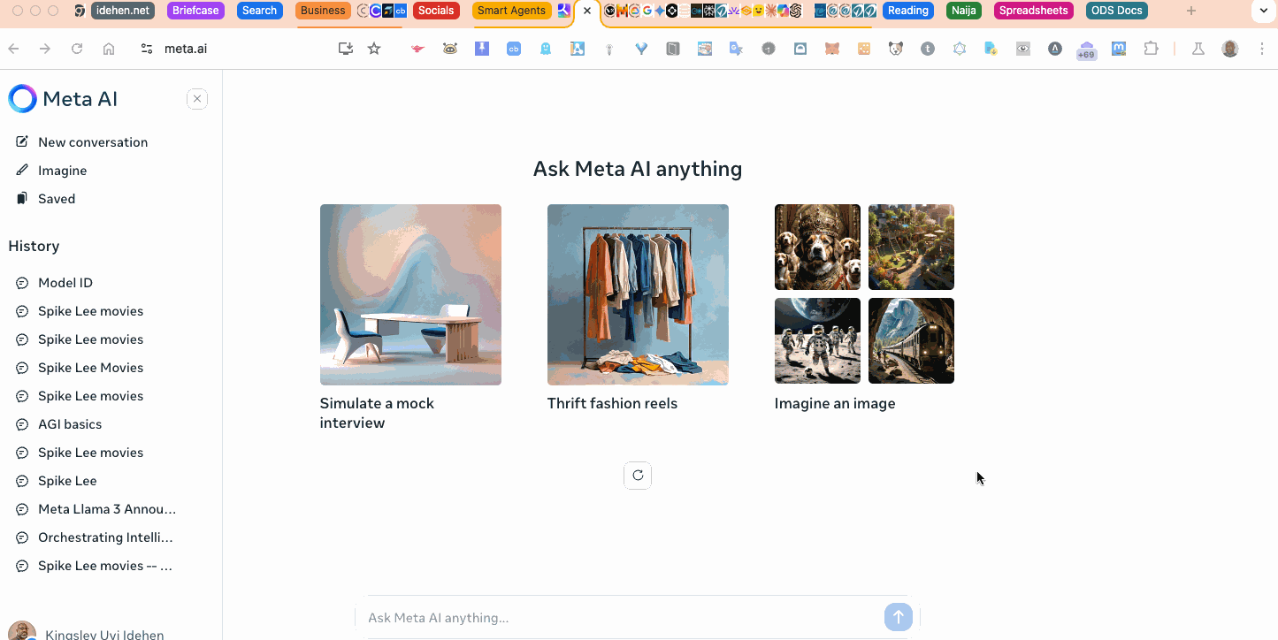
Task: Open the cyan ghost extension
Action: (x=546, y=50)
